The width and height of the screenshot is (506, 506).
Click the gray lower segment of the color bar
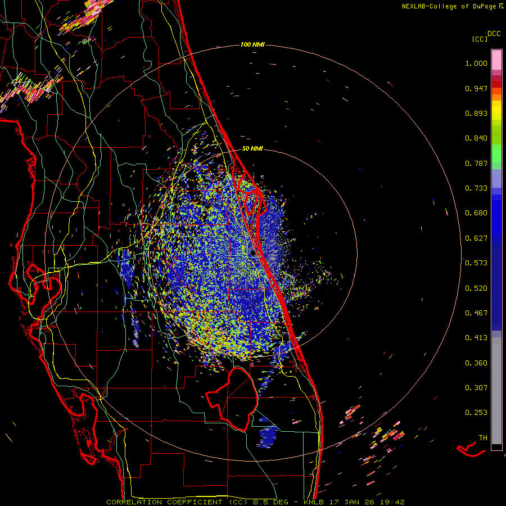pyautogui.click(x=496, y=391)
